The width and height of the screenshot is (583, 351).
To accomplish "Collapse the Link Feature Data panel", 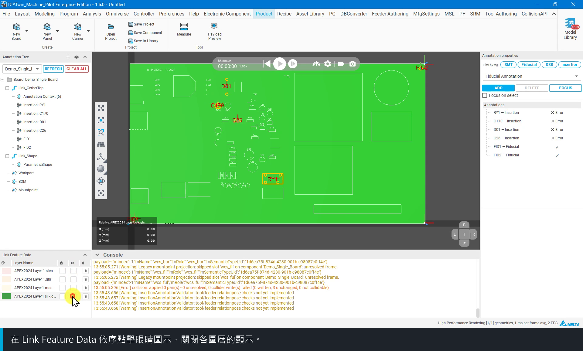I will pyautogui.click(x=85, y=255).
